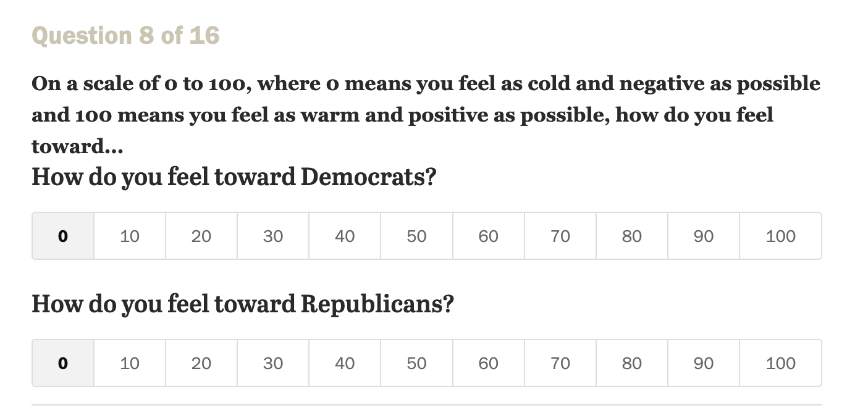Image resolution: width=855 pixels, height=416 pixels.
Task: Select 0 for Republicans feeling
Action: click(63, 363)
